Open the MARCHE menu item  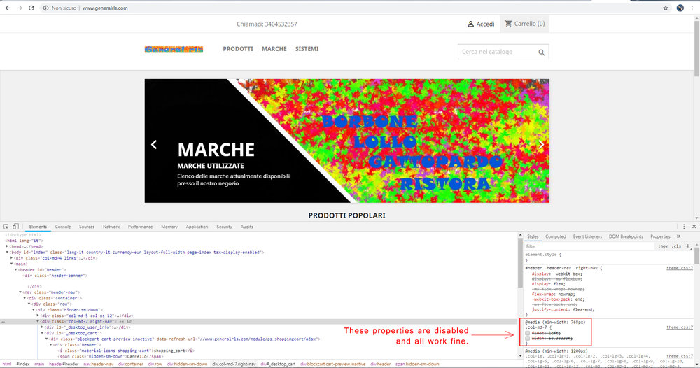tap(274, 49)
